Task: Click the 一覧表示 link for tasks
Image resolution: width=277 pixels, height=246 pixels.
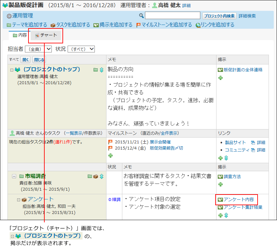Action: coord(74,133)
